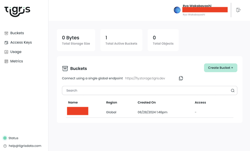
Task: Click the Name column header
Action: pyautogui.click(x=73, y=102)
